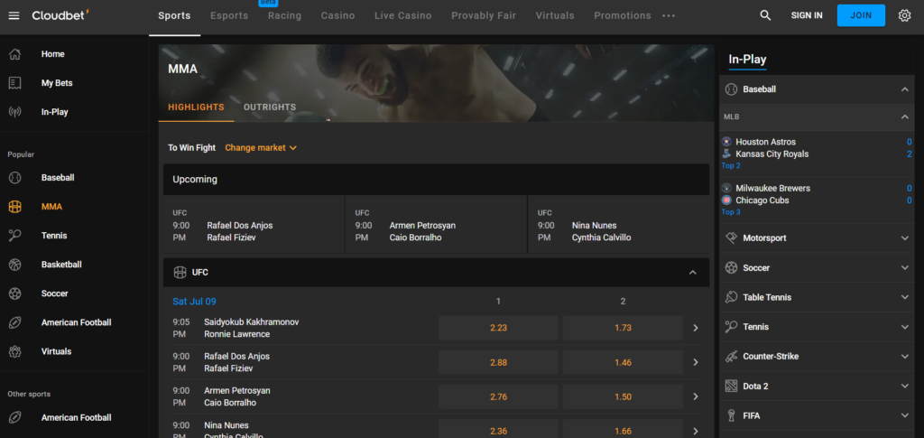This screenshot has height=438, width=924.
Task: Open the Casino tab
Action: (x=337, y=16)
